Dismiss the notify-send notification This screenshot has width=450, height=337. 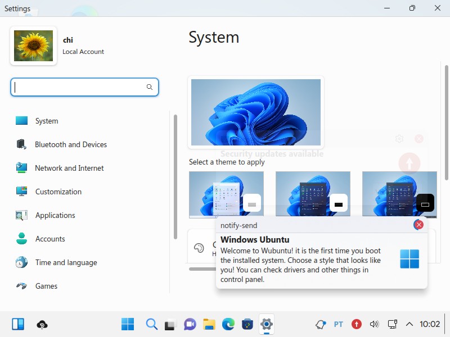point(418,225)
